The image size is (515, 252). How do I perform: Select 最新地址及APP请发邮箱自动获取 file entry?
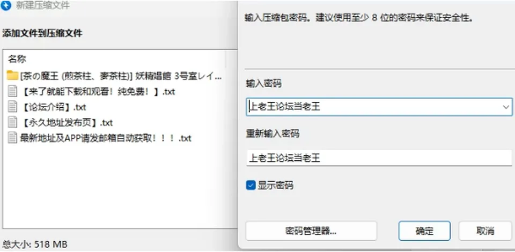point(100,138)
